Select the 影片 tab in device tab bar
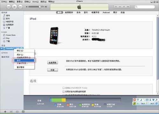Image resolution: width=159 pixels, height=114 pixels. (x=86, y=12)
